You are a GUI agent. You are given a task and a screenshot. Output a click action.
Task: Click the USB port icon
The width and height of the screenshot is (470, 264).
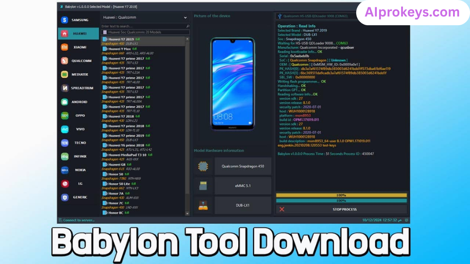coord(280,16)
